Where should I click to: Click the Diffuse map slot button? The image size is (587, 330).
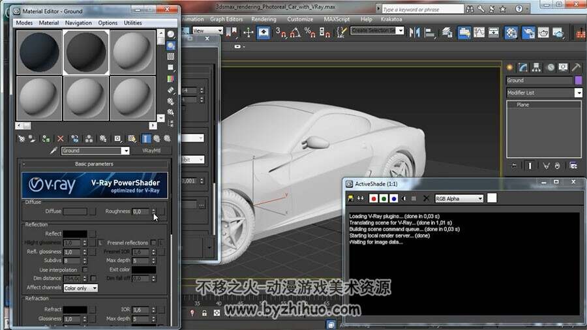(92, 211)
